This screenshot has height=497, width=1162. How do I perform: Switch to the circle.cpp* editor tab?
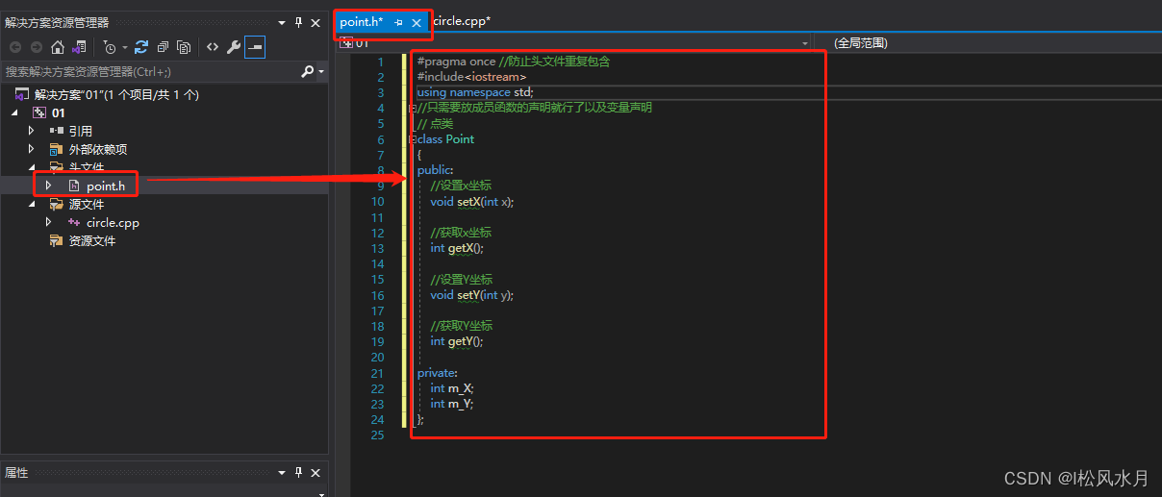463,21
